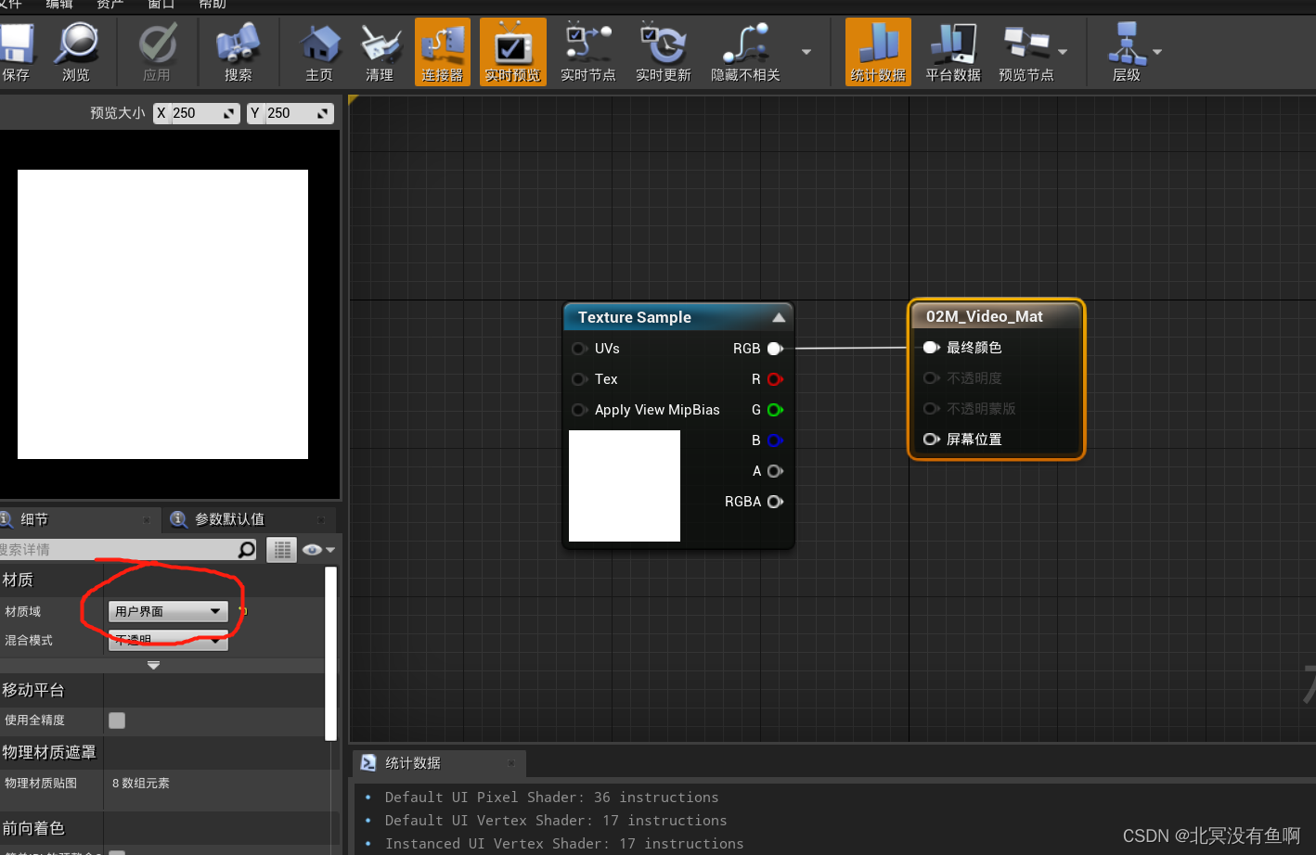The image size is (1316, 855).
Task: Click 最终颜色 final color input pin
Action: (932, 348)
